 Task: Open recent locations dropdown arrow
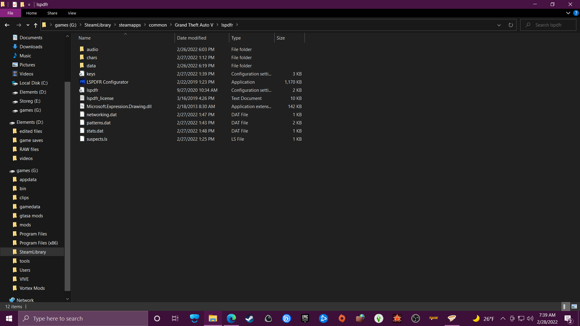click(x=28, y=25)
